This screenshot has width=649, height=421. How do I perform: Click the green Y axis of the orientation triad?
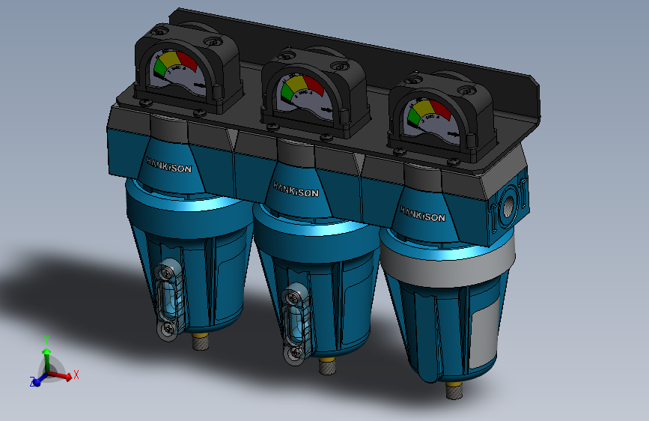pyautogui.click(x=46, y=360)
